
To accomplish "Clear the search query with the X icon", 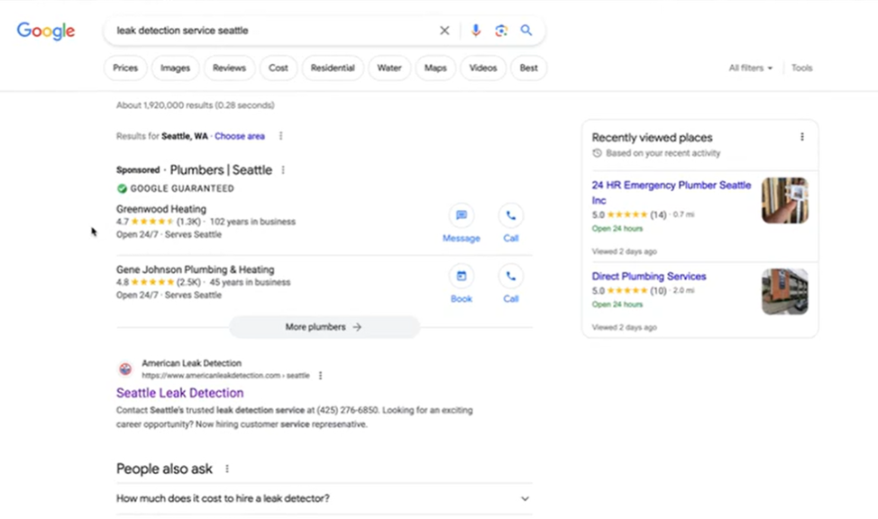I will 444,30.
